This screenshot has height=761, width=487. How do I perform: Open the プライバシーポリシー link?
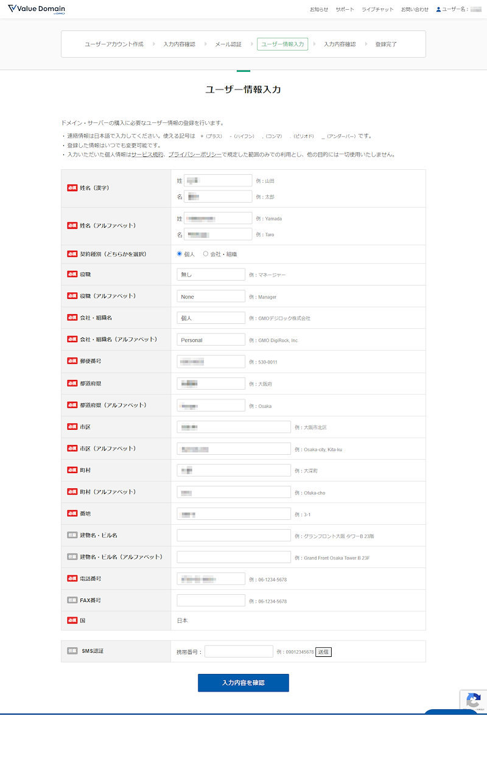click(195, 155)
